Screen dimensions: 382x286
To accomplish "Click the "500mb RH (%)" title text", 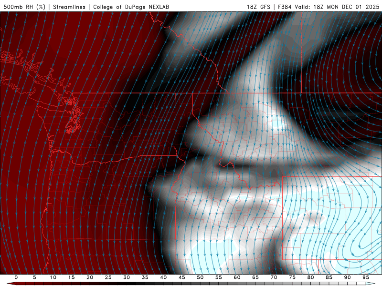I will pyautogui.click(x=24, y=7).
